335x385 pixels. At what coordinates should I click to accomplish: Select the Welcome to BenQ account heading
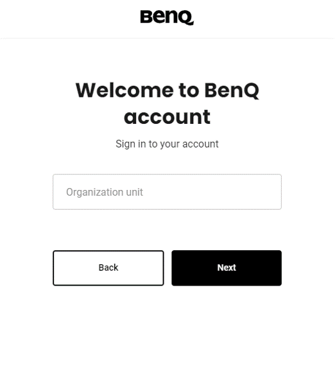coord(167,103)
